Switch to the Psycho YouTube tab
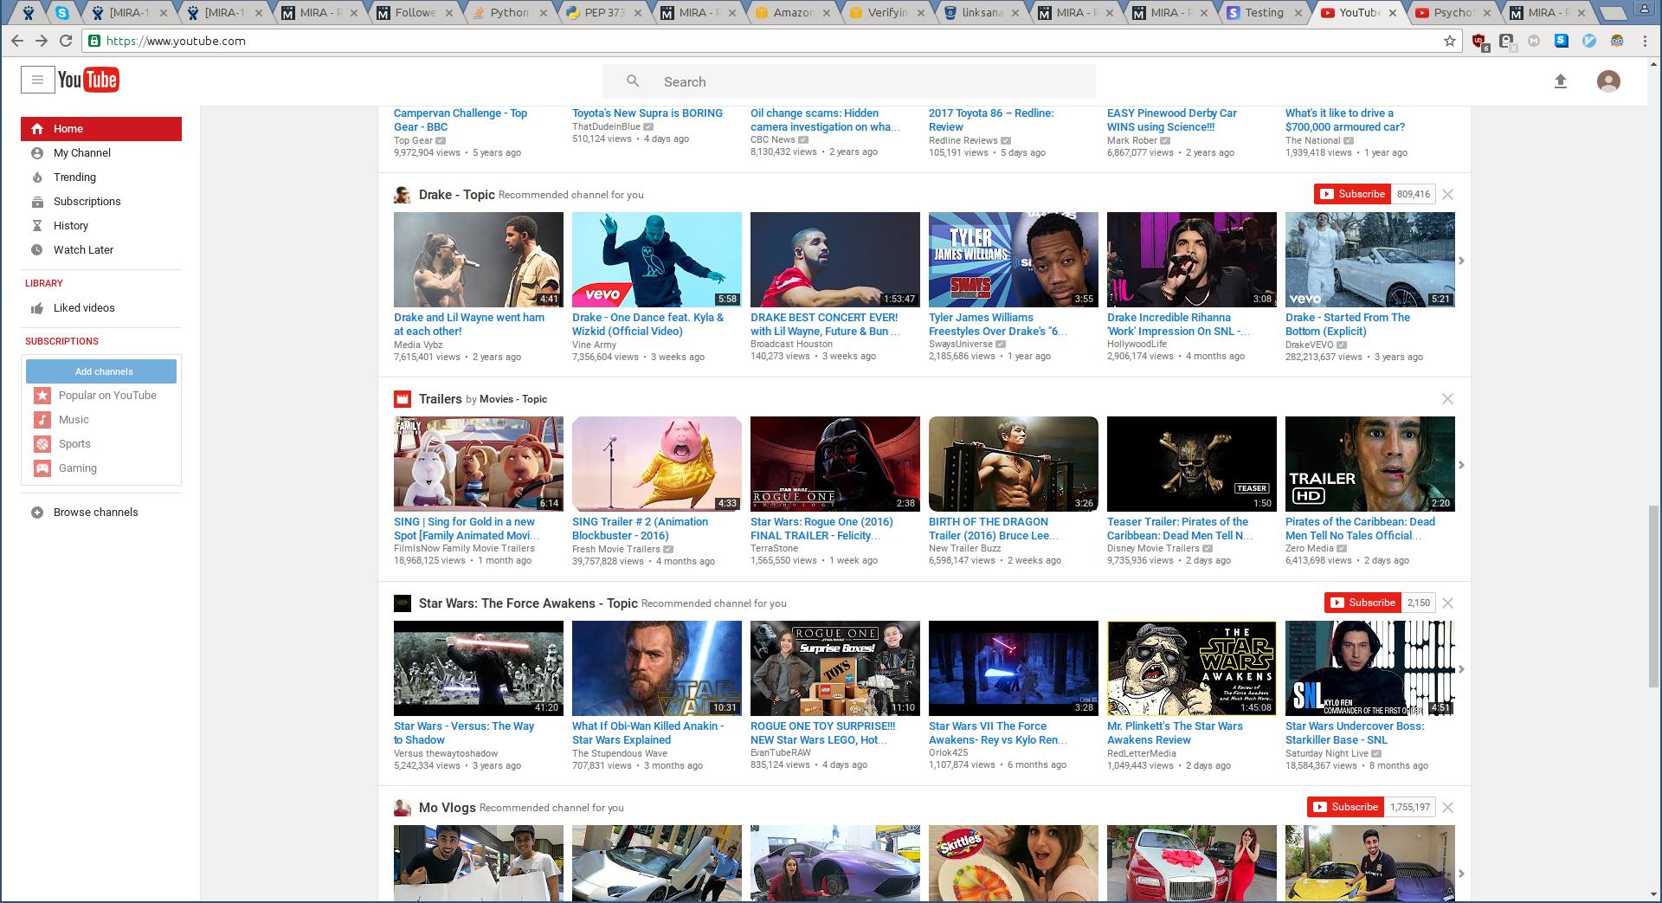This screenshot has width=1662, height=903. (1453, 12)
